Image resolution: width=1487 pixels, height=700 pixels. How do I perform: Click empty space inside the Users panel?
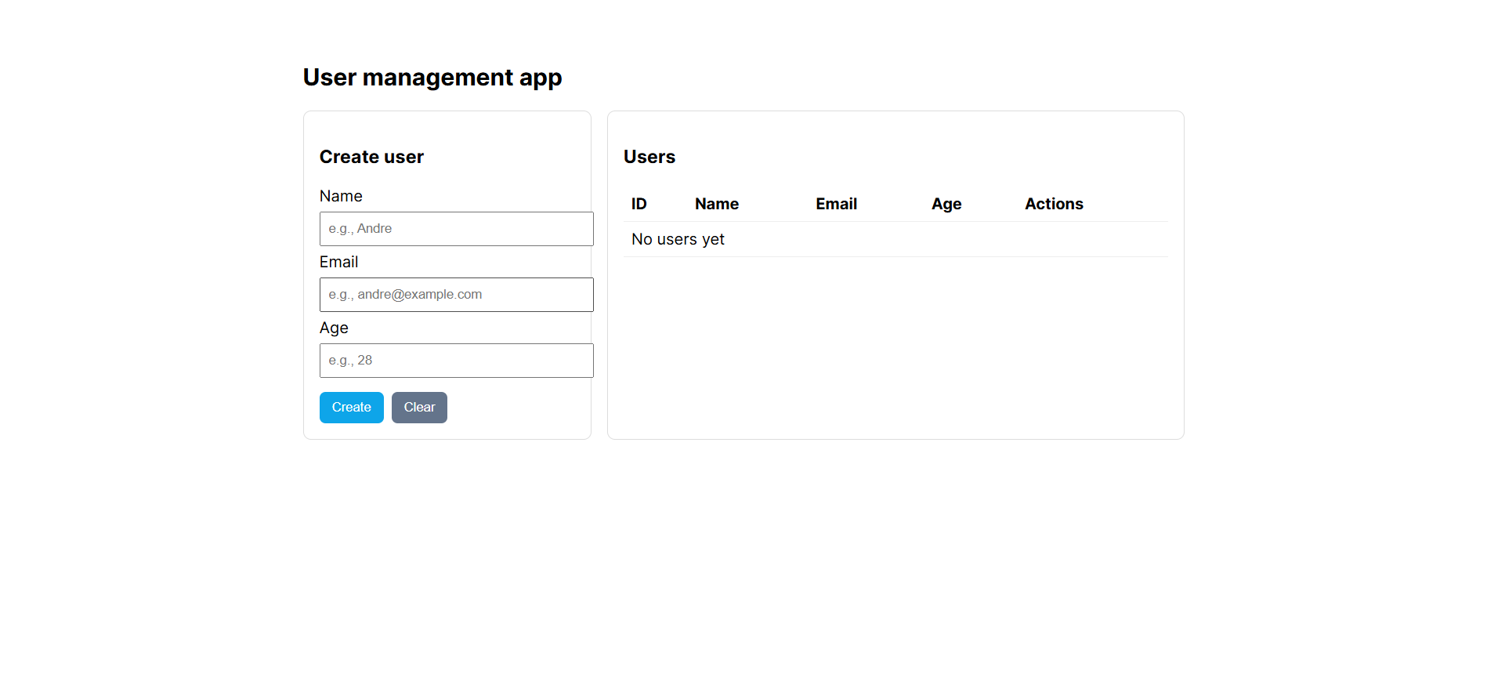895,353
